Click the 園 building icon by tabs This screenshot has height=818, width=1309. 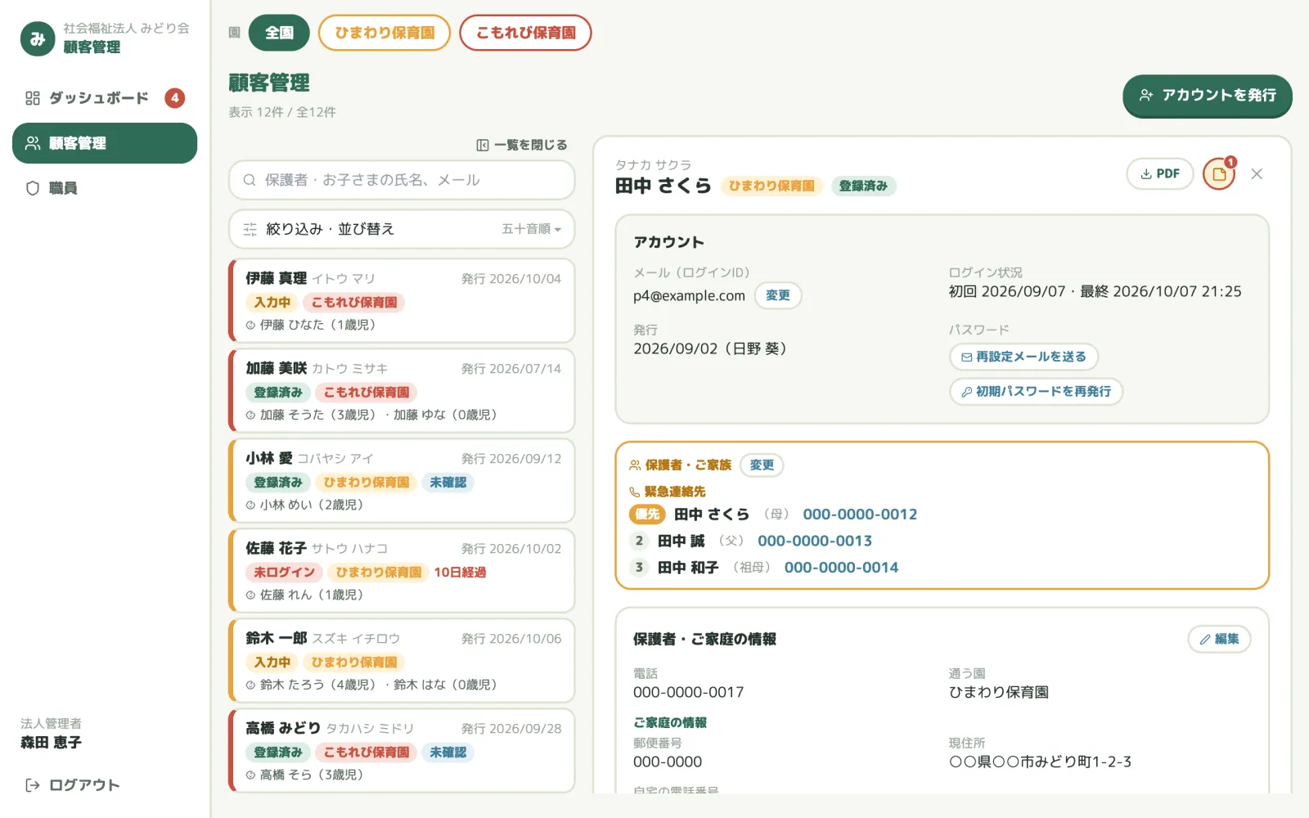(x=234, y=33)
